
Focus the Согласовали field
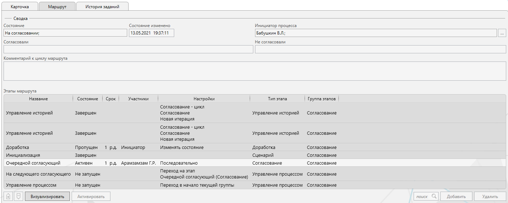(128, 49)
